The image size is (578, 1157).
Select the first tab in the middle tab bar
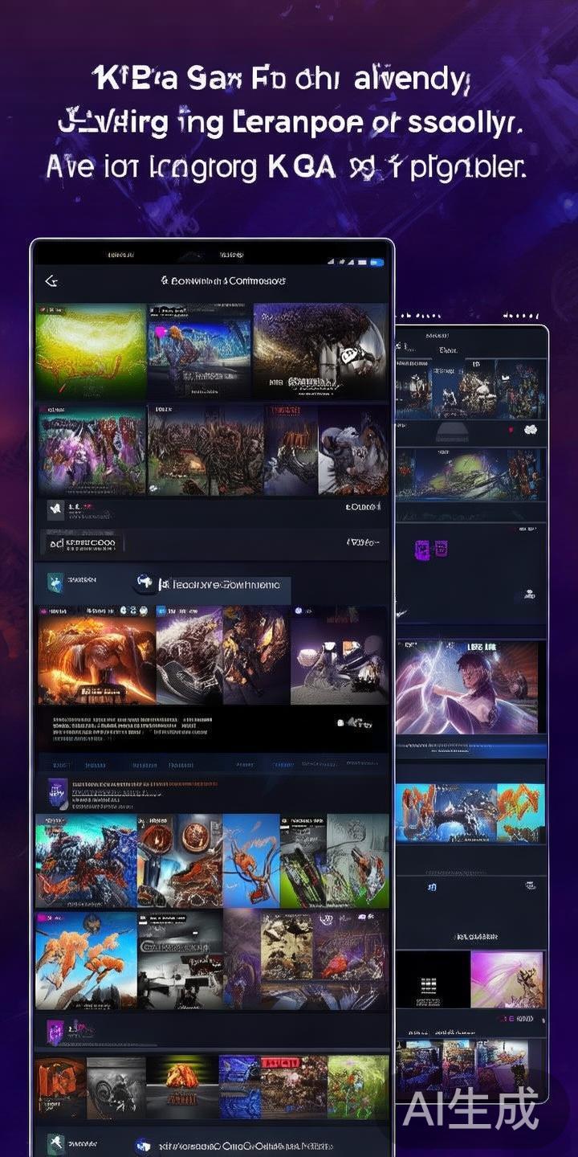click(x=61, y=765)
